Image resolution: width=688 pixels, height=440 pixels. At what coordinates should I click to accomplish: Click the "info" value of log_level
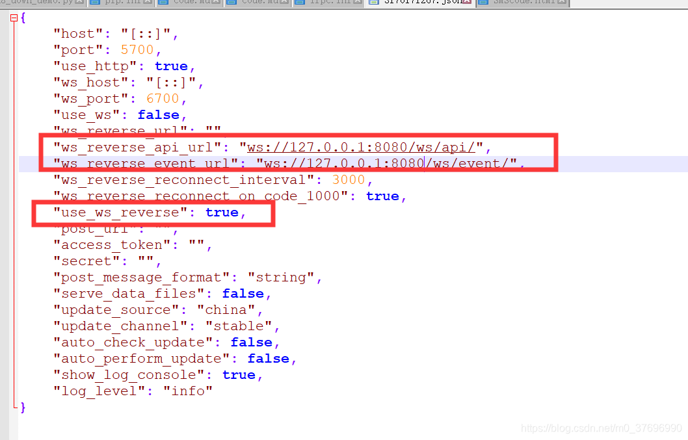pyautogui.click(x=188, y=391)
